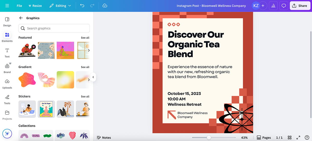Toggle the Notes panel
Screen dimensions: 312x141
click(x=104, y=138)
